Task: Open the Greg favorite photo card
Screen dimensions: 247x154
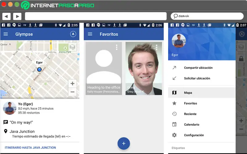Action: 144,68
